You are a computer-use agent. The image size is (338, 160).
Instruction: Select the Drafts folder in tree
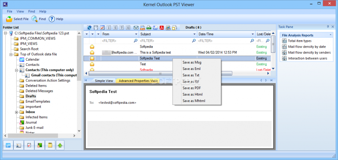pyautogui.click(x=31, y=96)
